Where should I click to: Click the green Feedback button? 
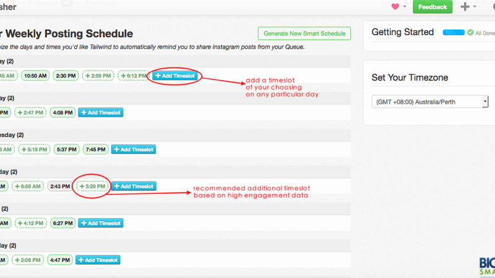433,7
